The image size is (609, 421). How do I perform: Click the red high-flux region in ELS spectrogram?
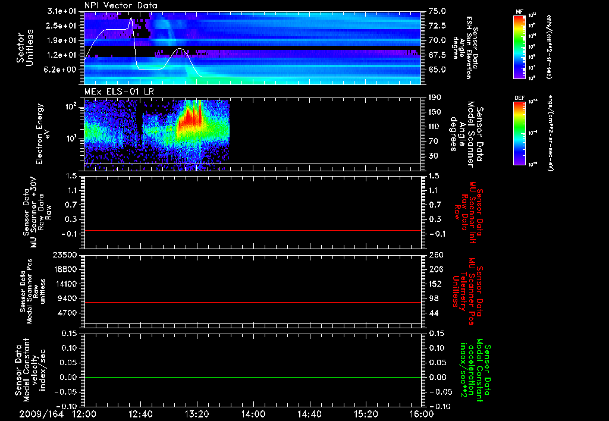pyautogui.click(x=190, y=117)
